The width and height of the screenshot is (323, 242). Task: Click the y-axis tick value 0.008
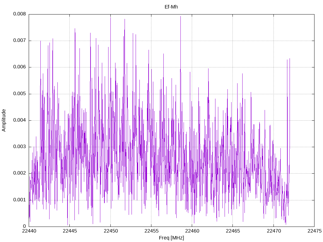(20, 14)
